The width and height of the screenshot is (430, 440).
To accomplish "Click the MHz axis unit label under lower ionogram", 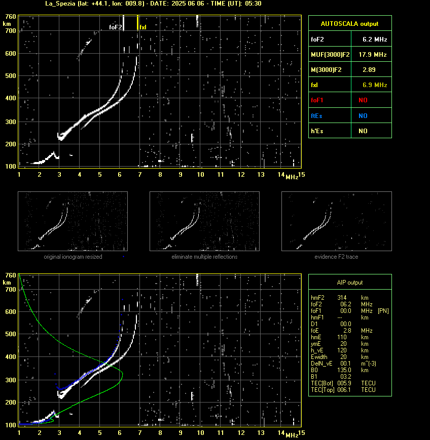I will (x=292, y=435).
